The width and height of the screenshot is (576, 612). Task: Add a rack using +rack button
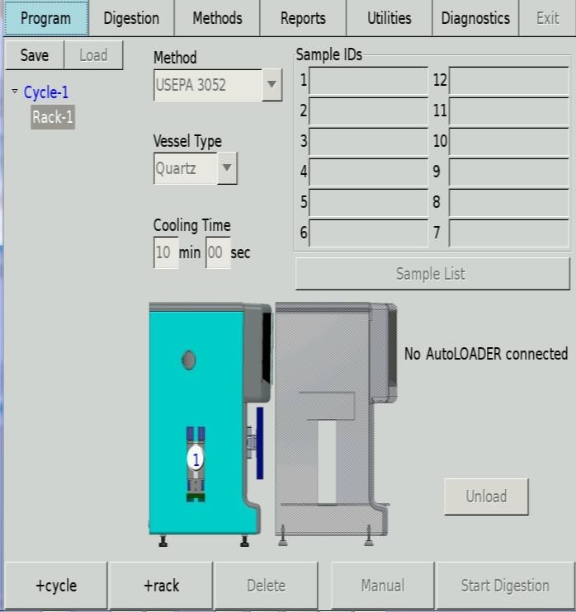[x=161, y=586]
